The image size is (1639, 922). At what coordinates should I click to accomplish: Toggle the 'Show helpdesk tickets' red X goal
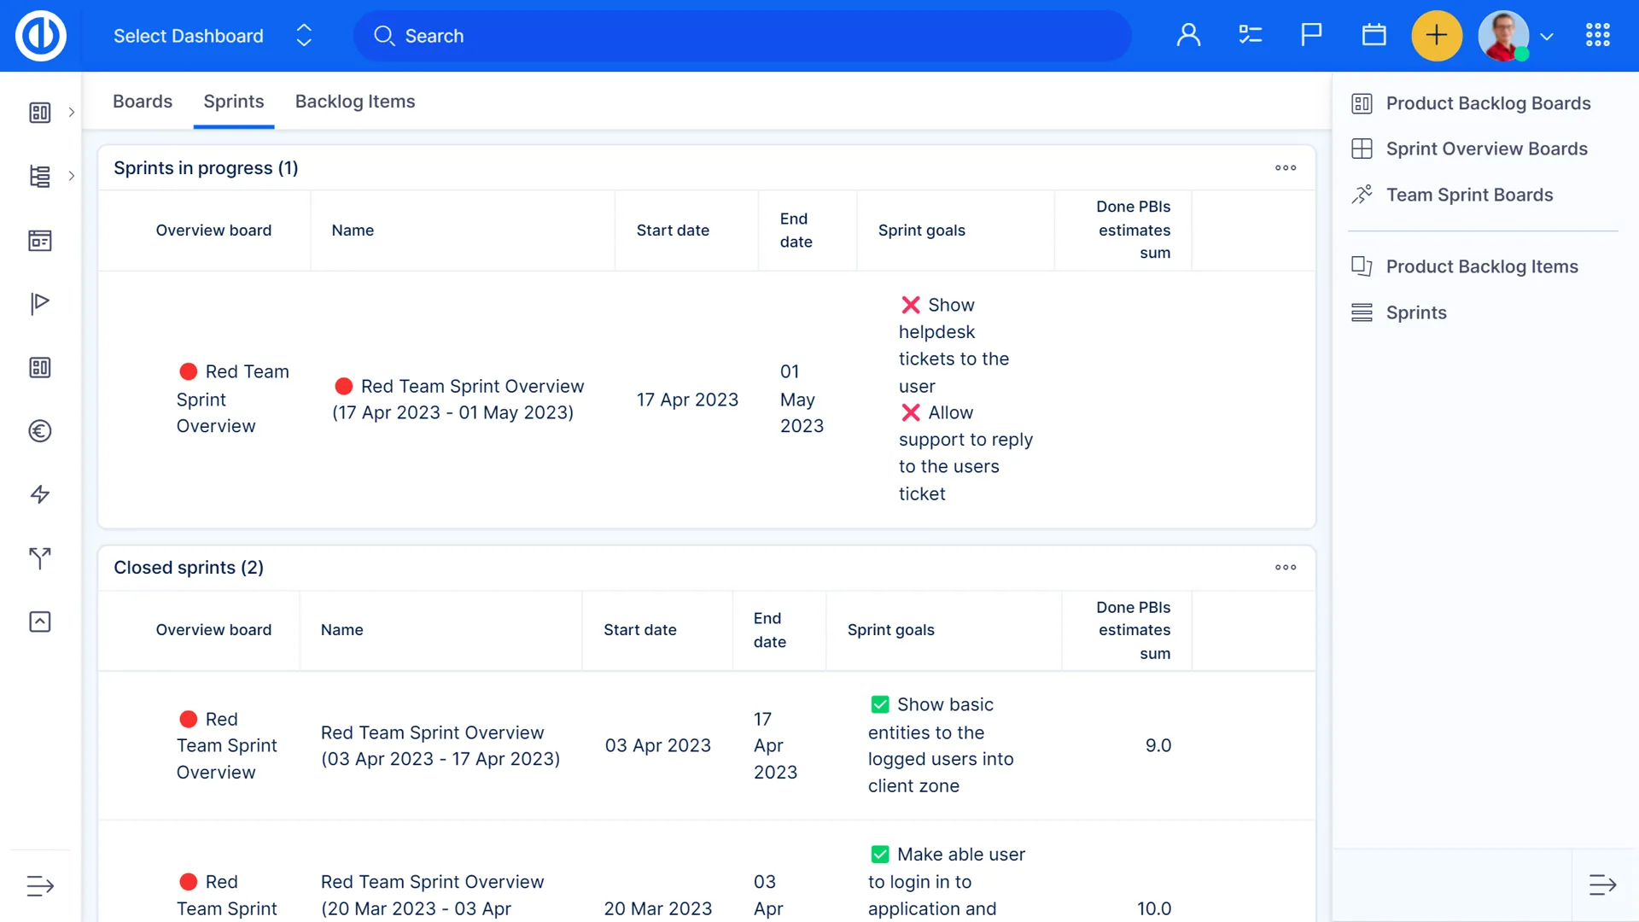click(911, 305)
